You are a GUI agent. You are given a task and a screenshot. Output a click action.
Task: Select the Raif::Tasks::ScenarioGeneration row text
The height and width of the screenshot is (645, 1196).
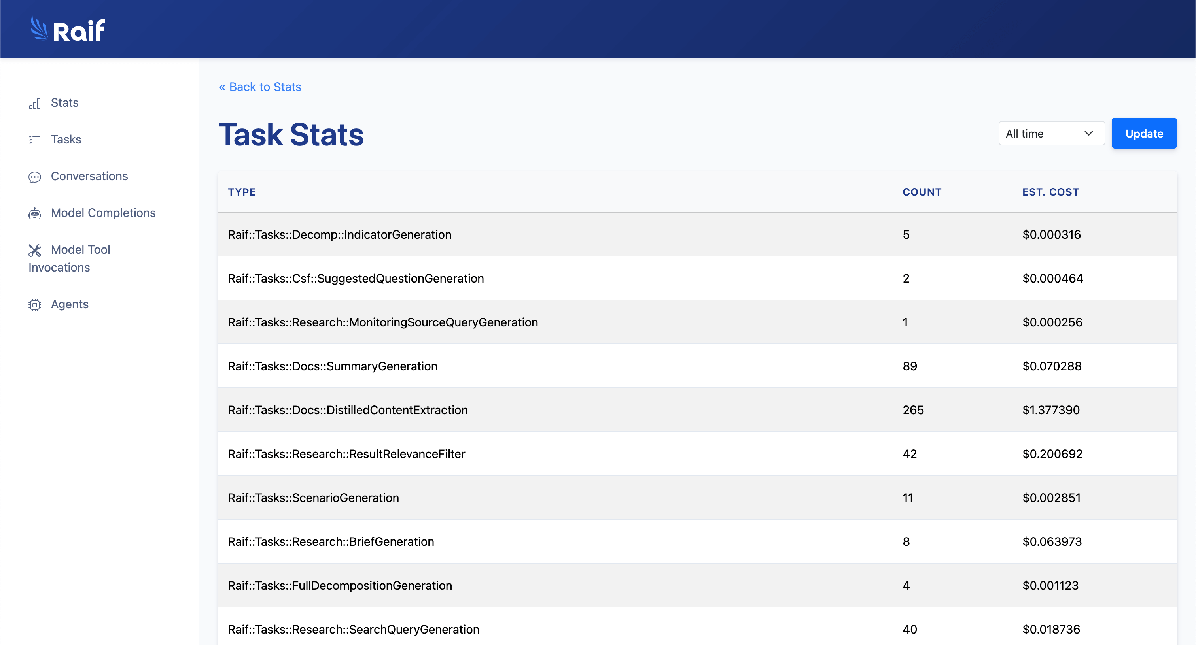[313, 498]
